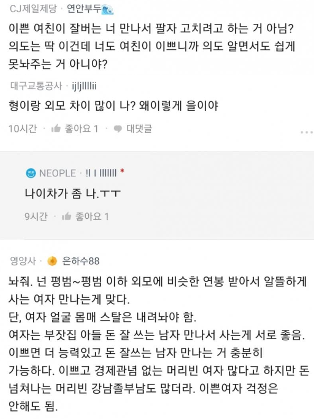This screenshot has height=419, width=314.
Task: Click the CJ제일제당 company label
Action: [x=33, y=9]
